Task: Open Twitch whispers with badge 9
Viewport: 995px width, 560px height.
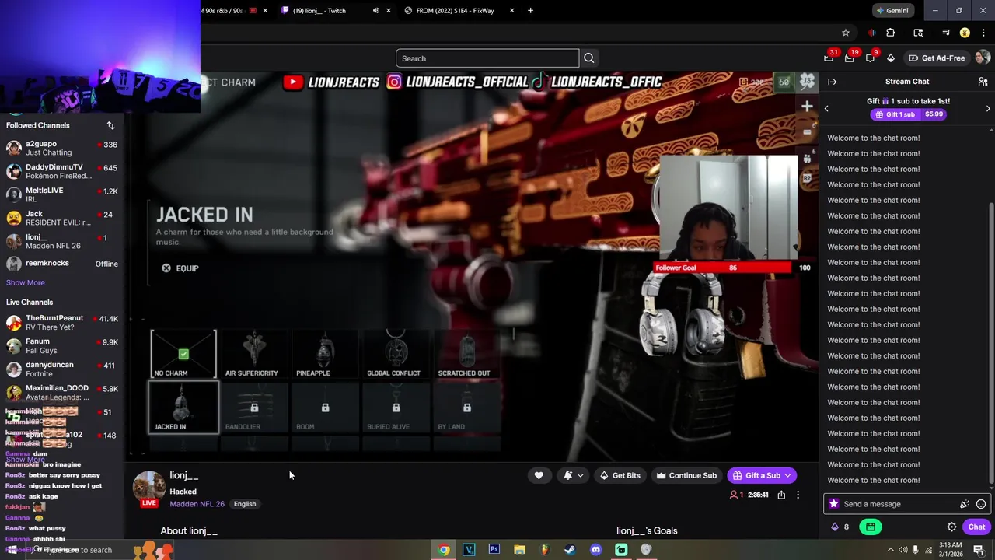Action: pos(870,58)
